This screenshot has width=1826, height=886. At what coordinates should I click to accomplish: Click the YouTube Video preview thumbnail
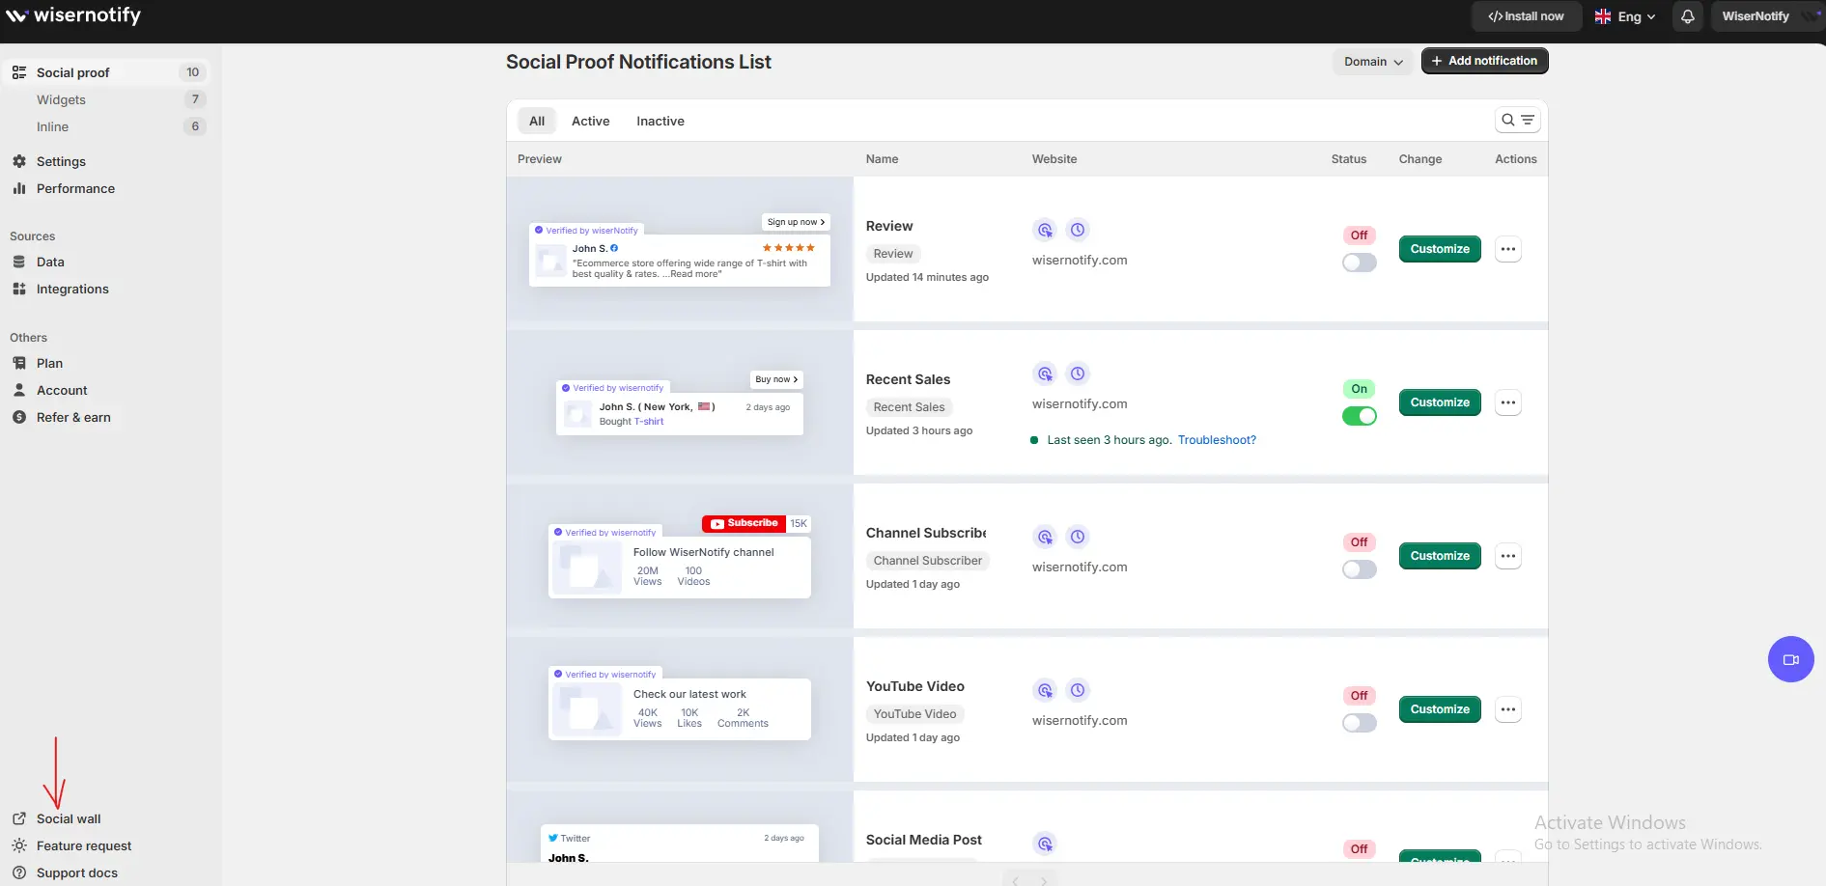pyautogui.click(x=680, y=709)
